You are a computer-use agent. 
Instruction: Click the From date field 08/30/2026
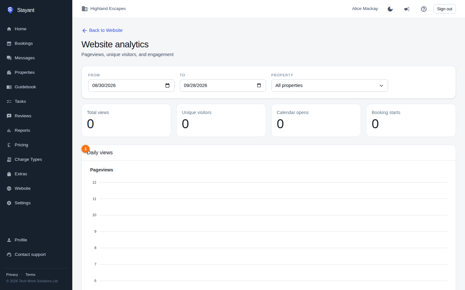click(x=131, y=85)
